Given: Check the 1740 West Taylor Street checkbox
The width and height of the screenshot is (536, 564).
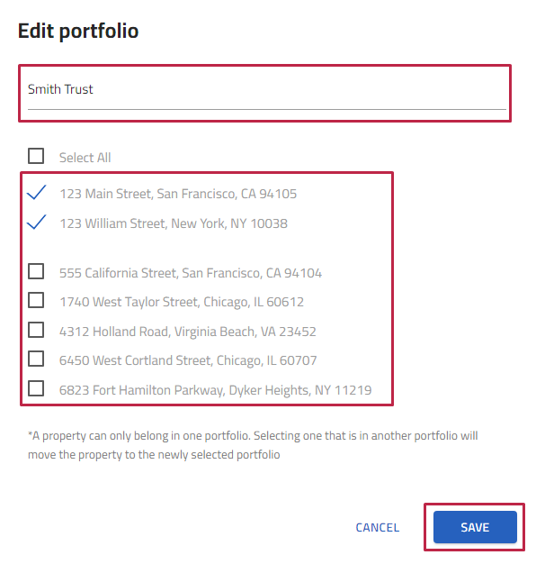Looking at the screenshot, I should [x=36, y=300].
